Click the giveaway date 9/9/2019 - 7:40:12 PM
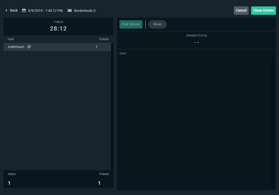 pos(45,11)
